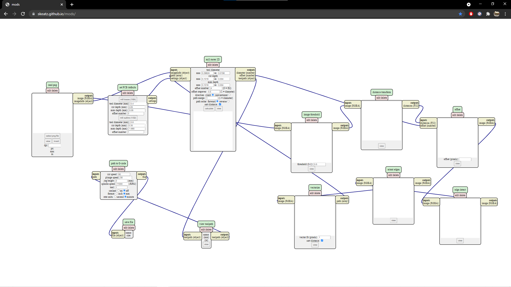This screenshot has height=287, width=511.
Task: Apply mill outline (1/32) preset
Action: (x=128, y=118)
